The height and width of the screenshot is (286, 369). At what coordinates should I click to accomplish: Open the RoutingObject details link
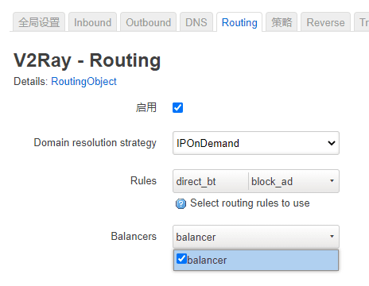[84, 81]
